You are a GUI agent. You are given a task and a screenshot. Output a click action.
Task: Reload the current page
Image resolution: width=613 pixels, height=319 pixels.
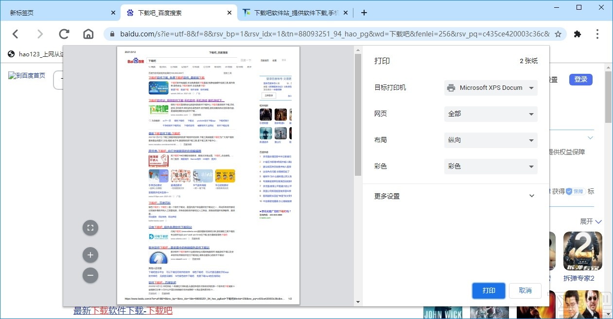64,34
